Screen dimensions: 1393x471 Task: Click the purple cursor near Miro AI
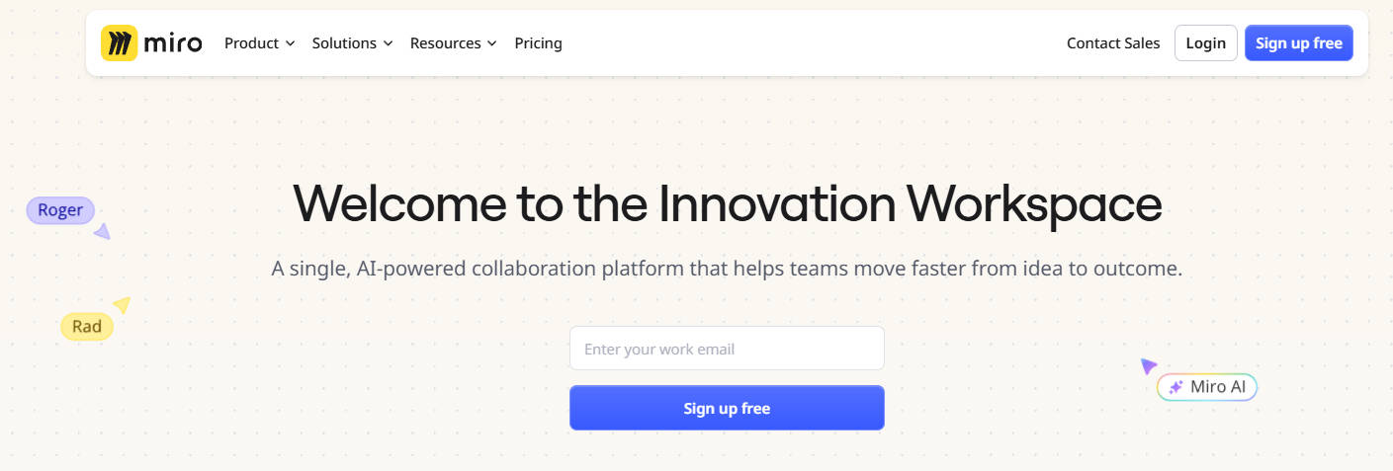(1148, 366)
